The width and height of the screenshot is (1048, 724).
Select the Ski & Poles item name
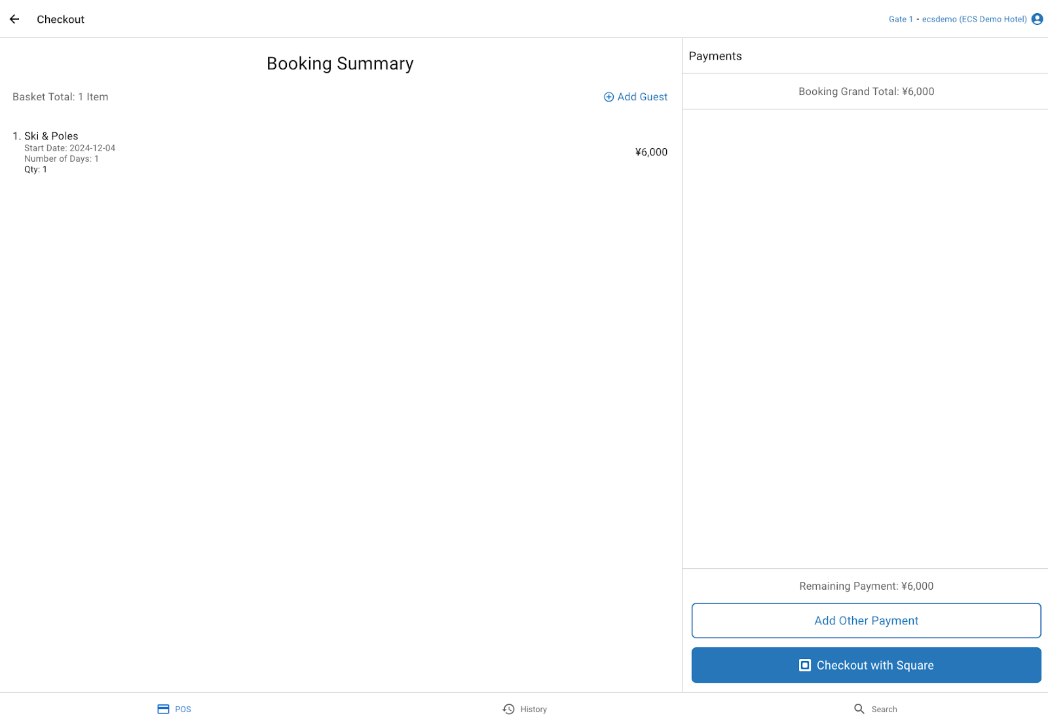tap(51, 136)
